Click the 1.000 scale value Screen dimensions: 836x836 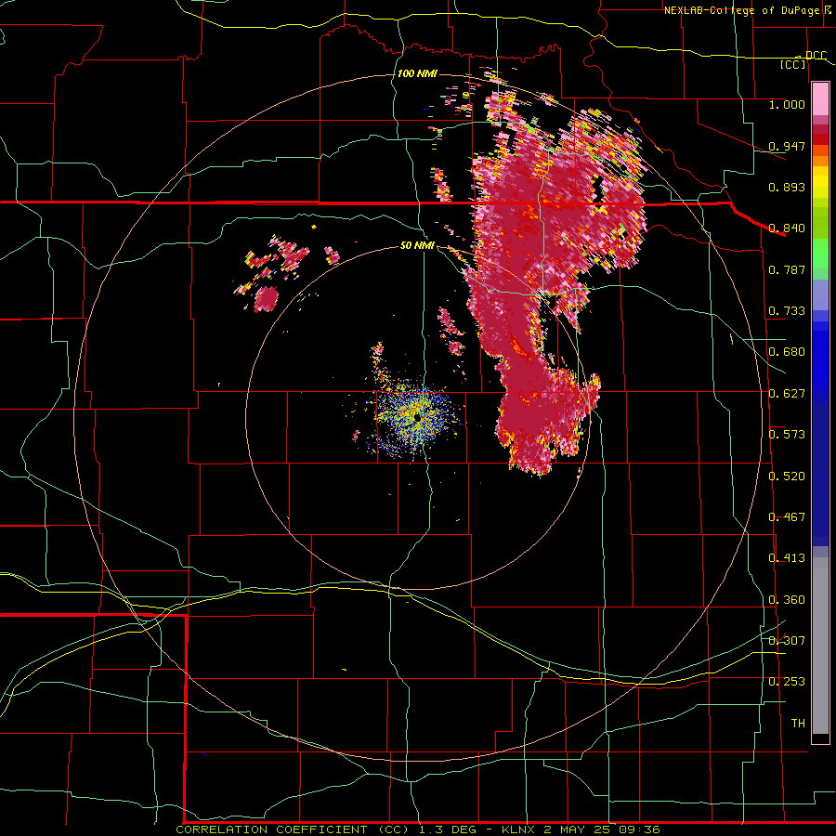tap(787, 104)
